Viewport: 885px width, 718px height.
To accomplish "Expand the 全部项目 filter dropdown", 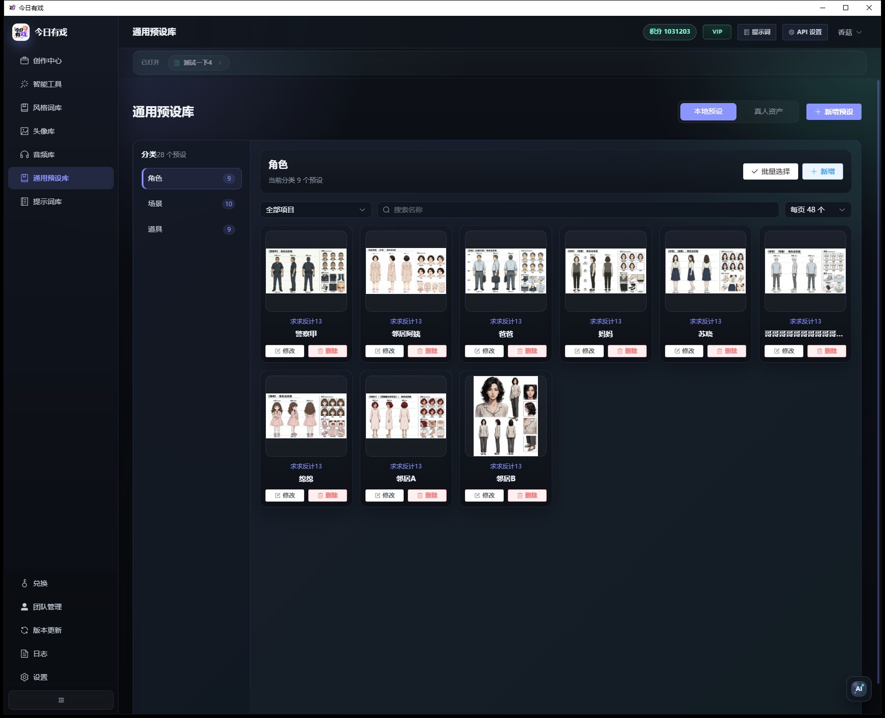I will tap(315, 210).
